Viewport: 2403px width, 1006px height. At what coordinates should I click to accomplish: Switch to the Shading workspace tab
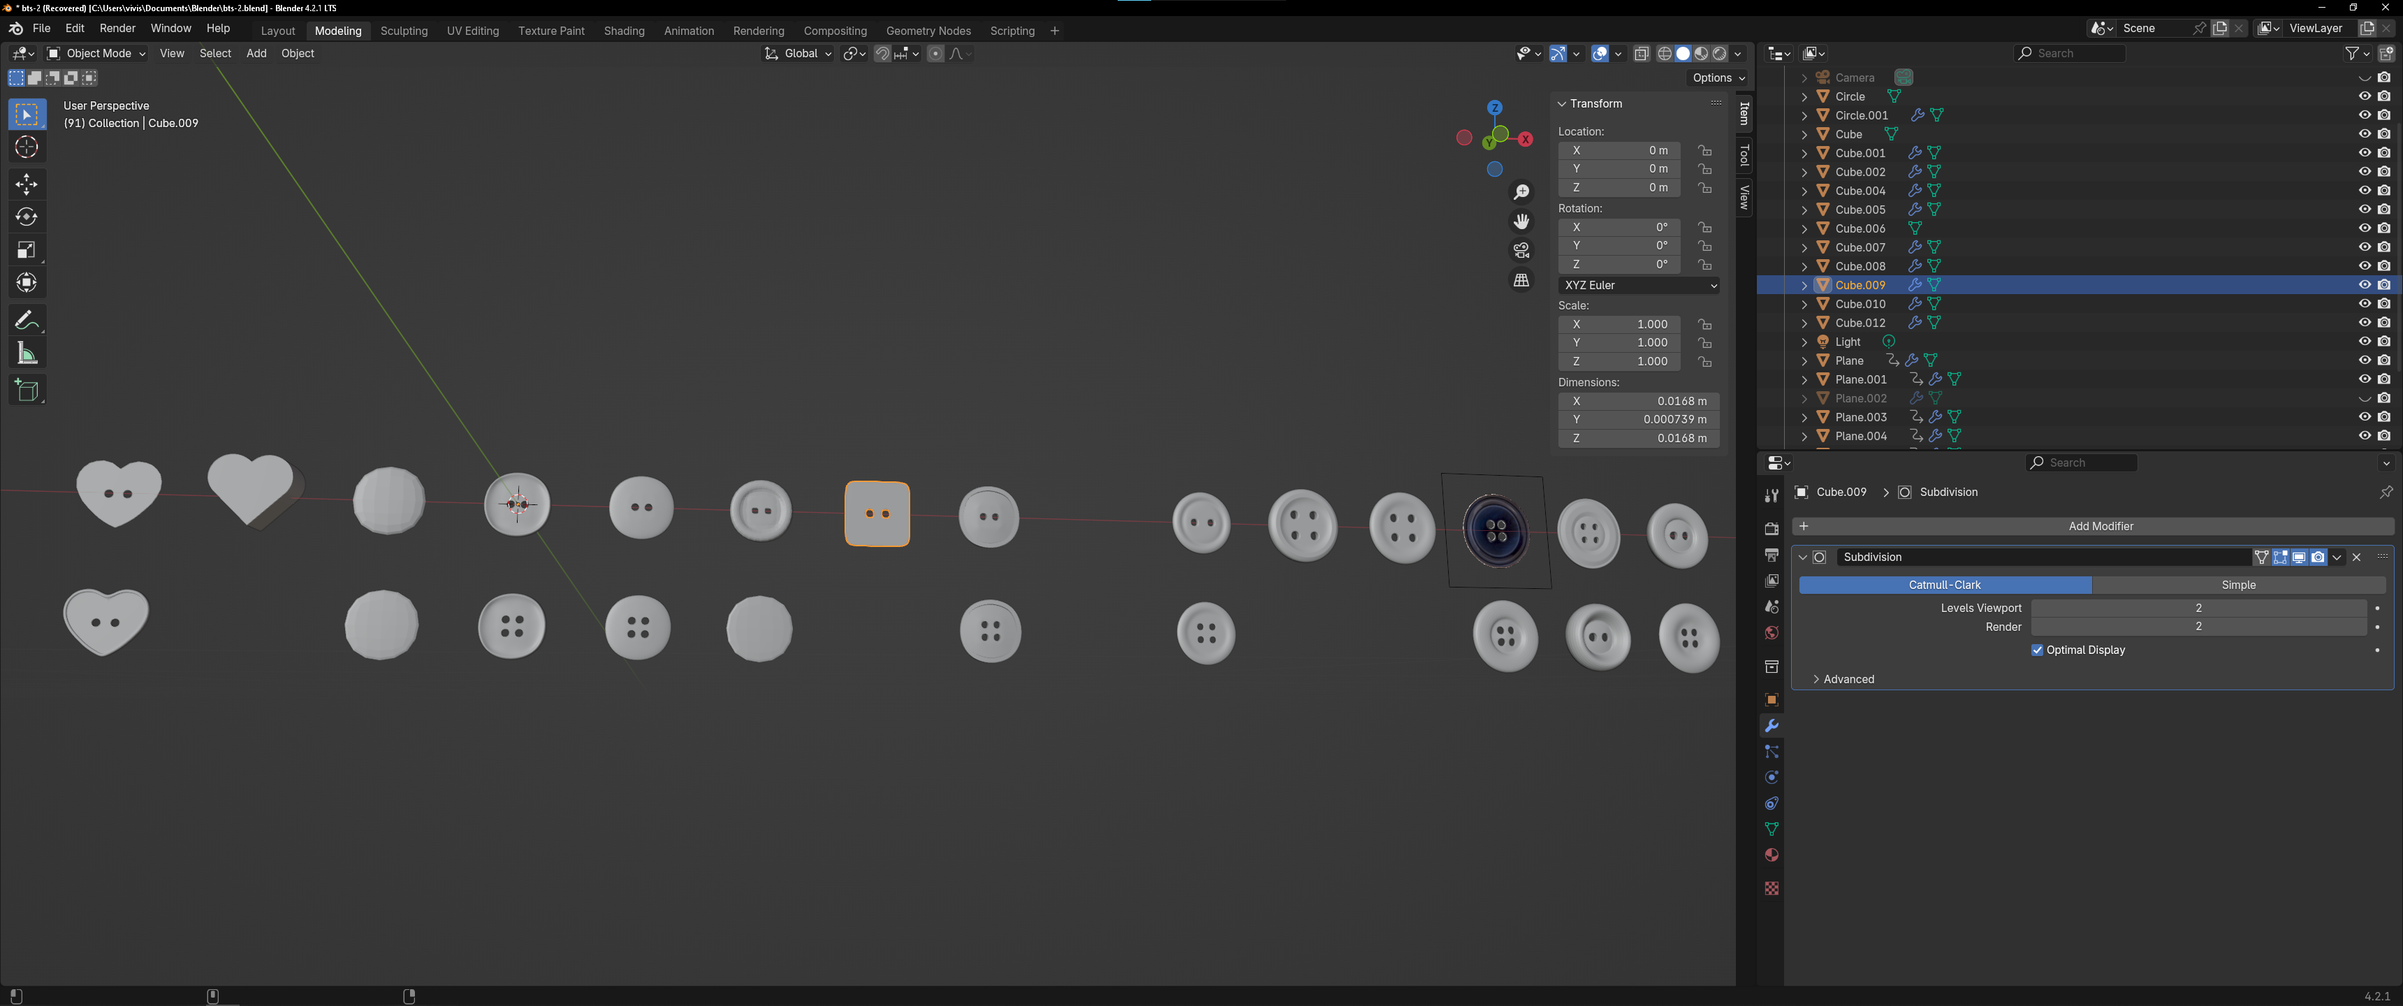click(624, 31)
